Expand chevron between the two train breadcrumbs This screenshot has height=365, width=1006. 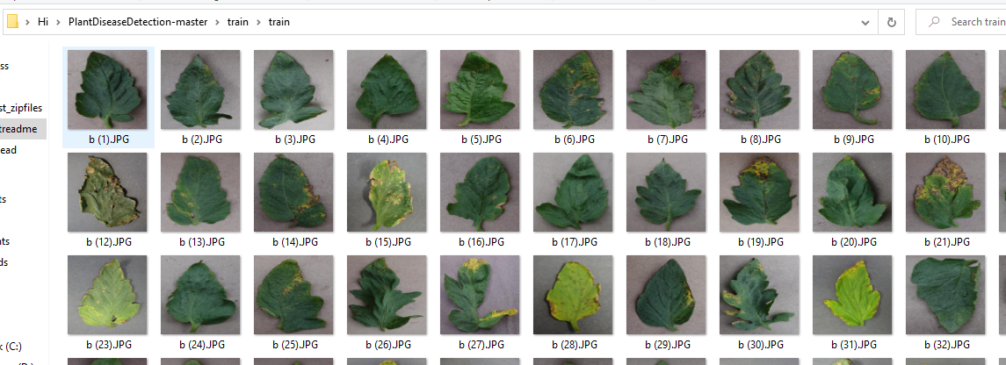coord(258,22)
